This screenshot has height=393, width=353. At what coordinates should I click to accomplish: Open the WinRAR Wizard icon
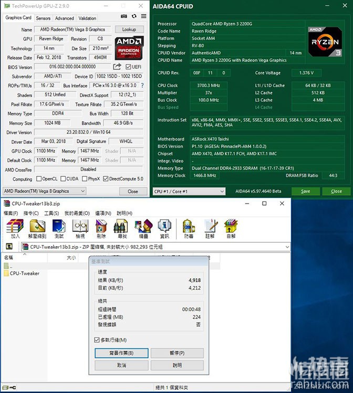143,228
